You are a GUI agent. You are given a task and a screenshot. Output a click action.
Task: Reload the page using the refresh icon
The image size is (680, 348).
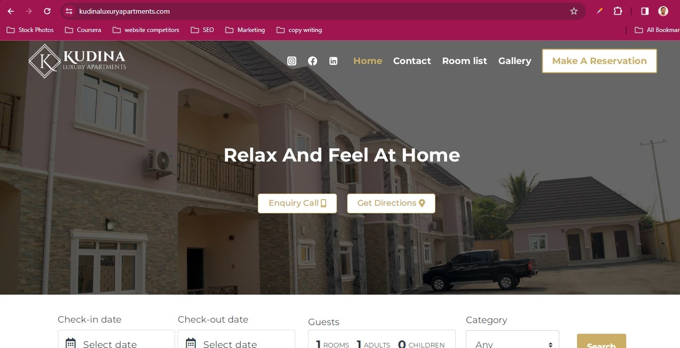click(47, 11)
